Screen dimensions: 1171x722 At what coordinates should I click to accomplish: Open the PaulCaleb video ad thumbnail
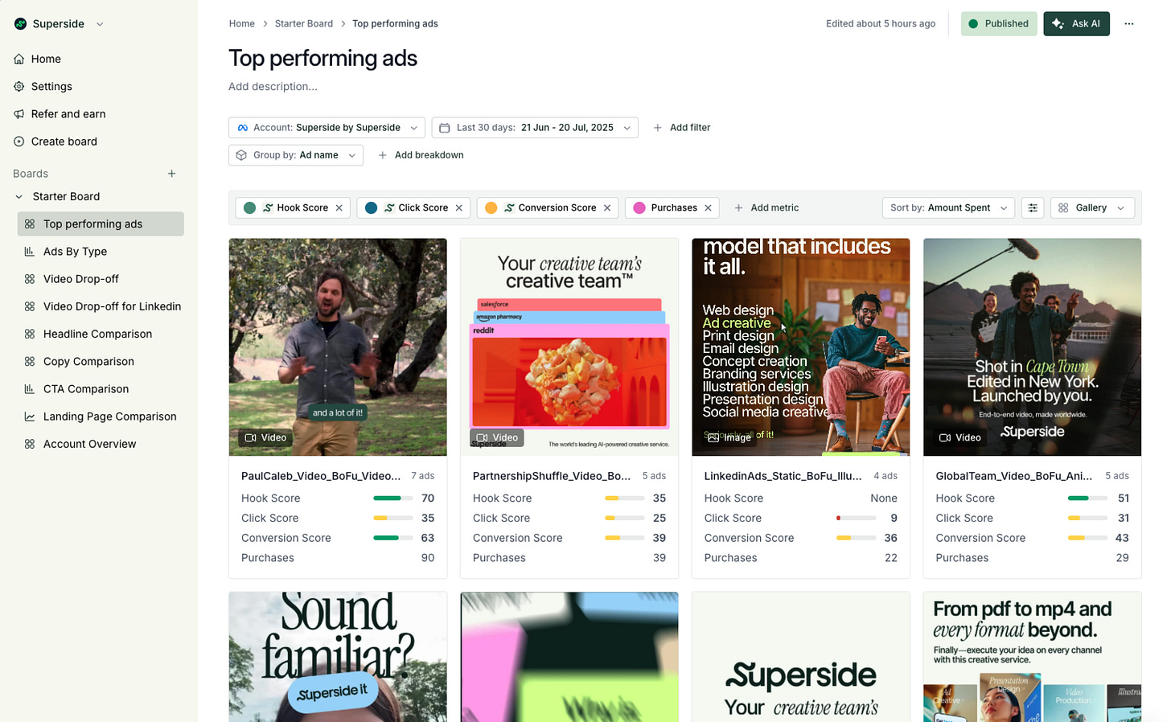(338, 347)
